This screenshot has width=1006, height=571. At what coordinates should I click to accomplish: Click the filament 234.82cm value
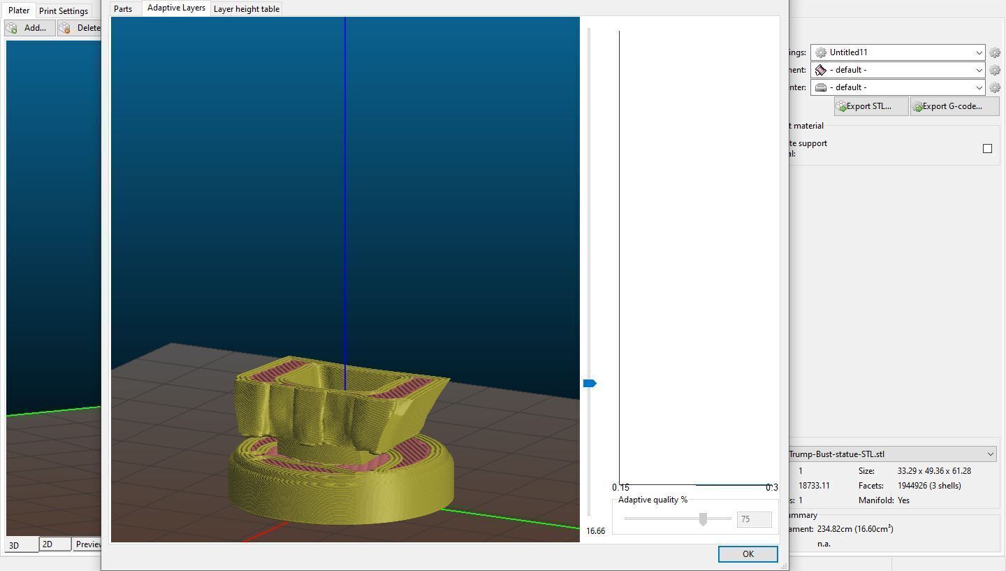(855, 529)
